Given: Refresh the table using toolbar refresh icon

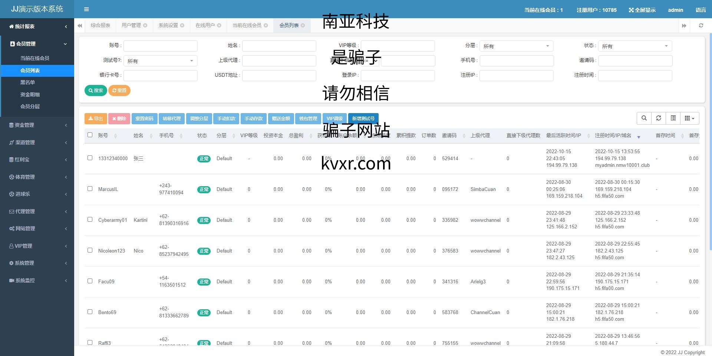Looking at the screenshot, I should tap(659, 118).
